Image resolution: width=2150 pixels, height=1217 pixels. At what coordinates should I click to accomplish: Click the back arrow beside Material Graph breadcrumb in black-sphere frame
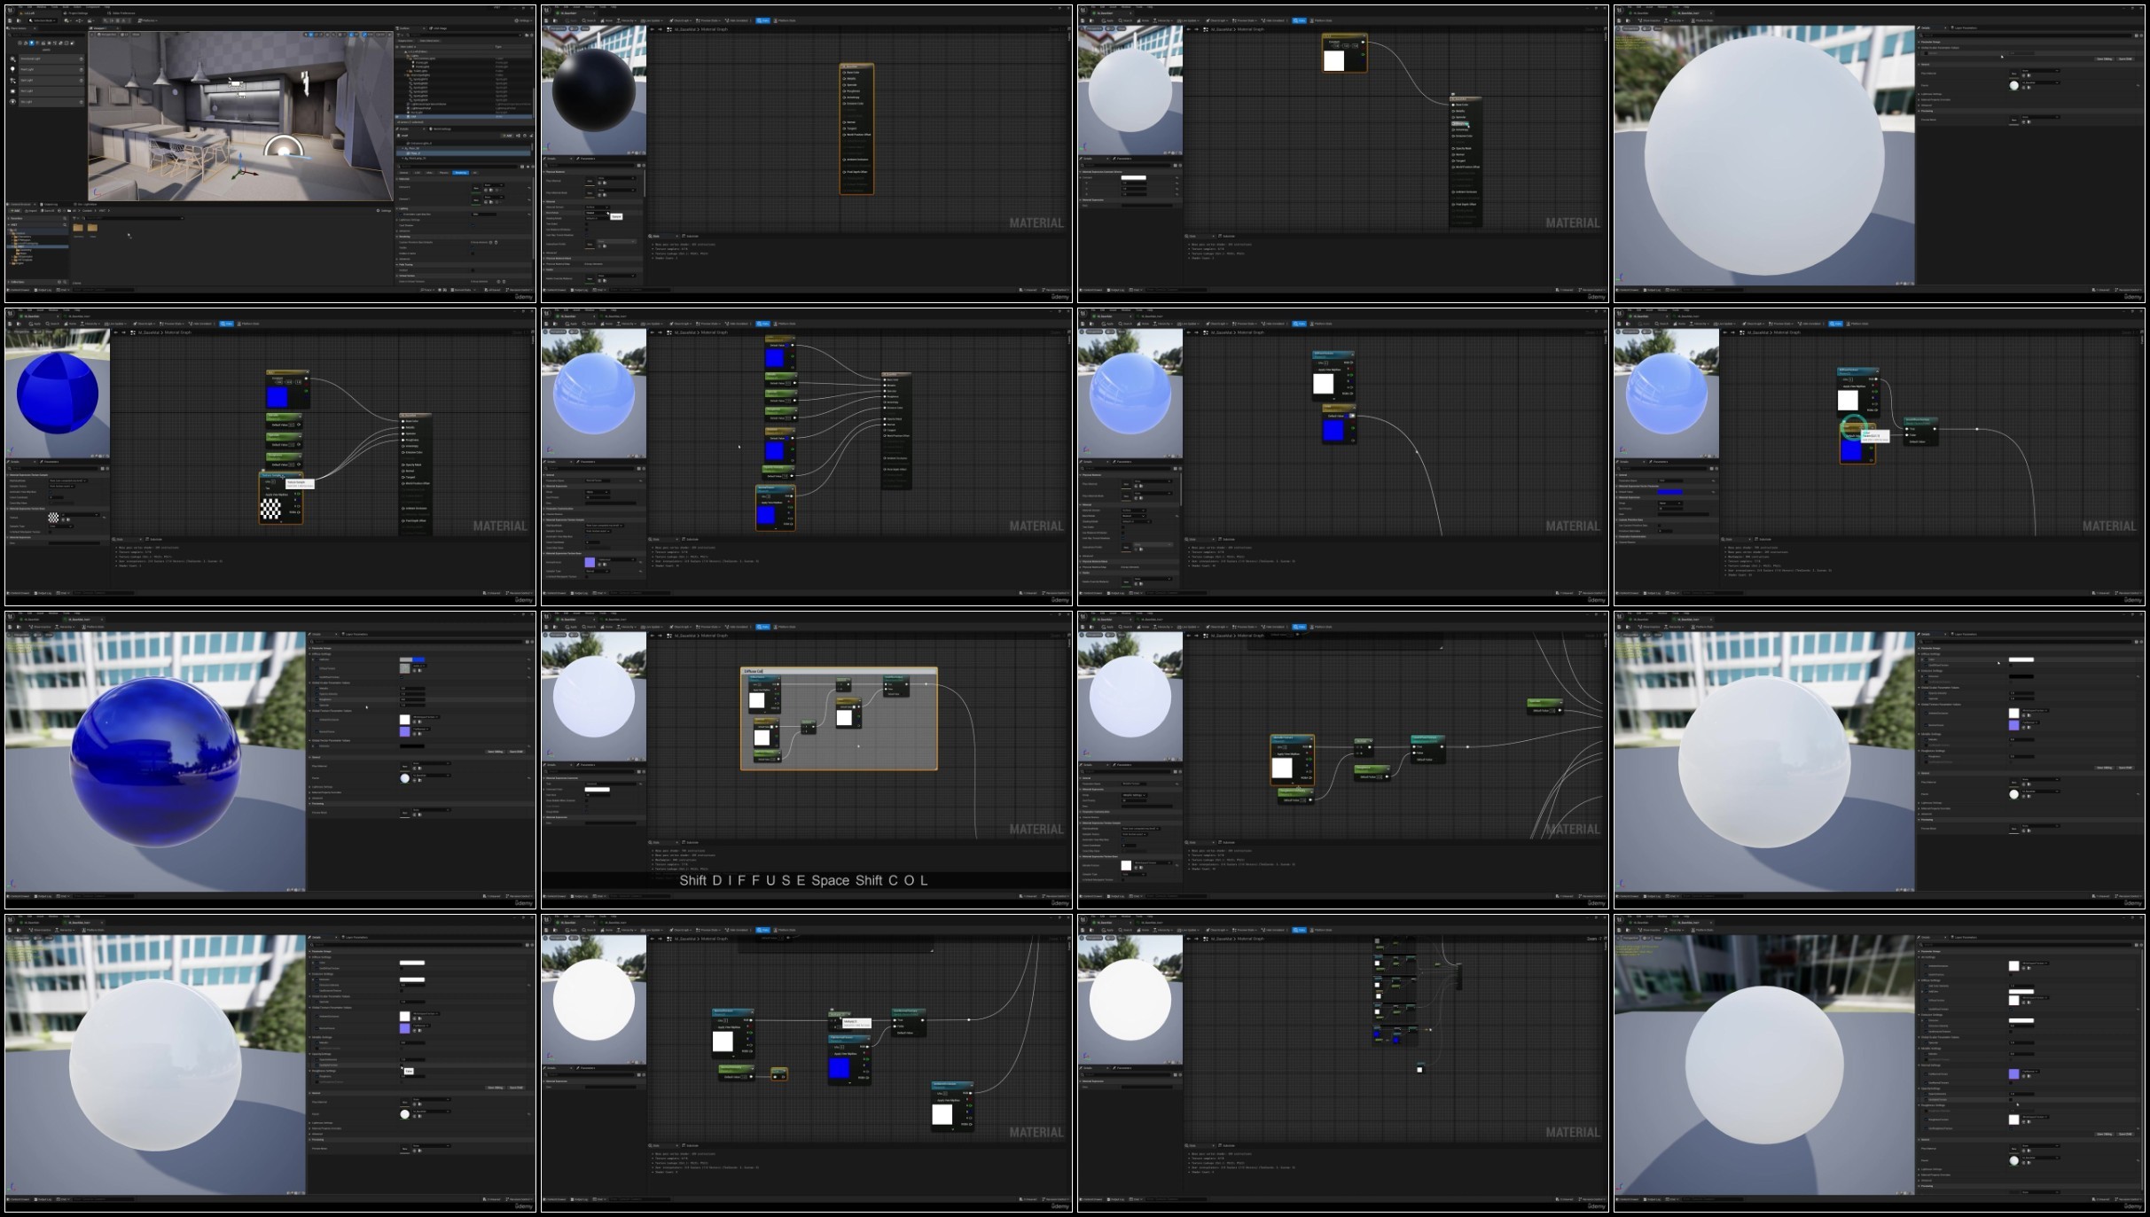point(652,29)
